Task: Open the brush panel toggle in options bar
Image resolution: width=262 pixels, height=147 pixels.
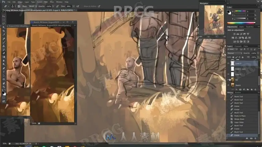Action: point(19,6)
